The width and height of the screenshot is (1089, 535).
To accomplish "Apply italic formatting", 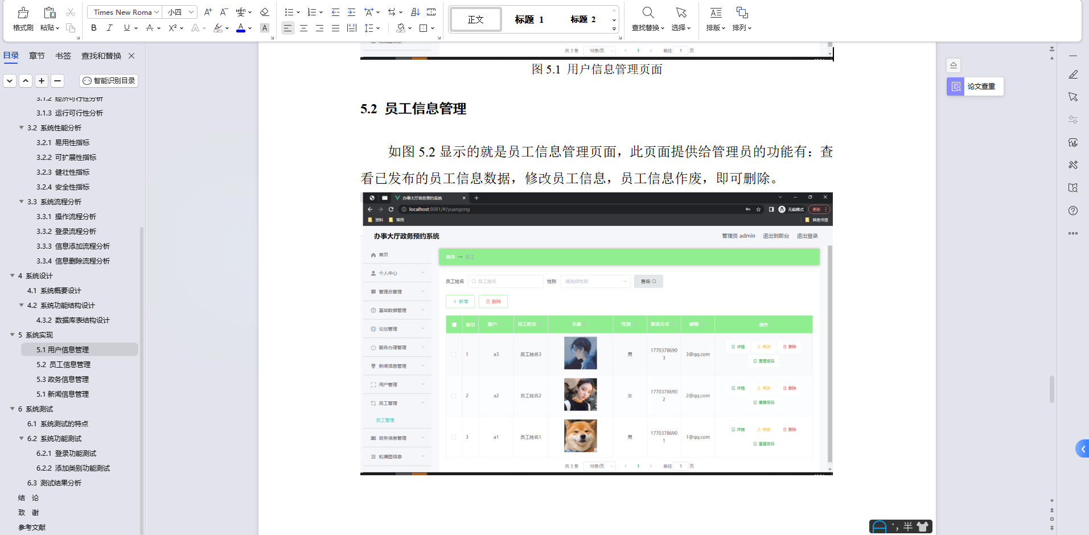I will [x=109, y=27].
